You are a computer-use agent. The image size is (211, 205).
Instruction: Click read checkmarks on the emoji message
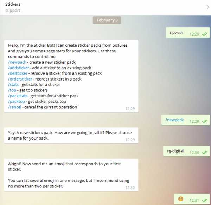coord(205,200)
